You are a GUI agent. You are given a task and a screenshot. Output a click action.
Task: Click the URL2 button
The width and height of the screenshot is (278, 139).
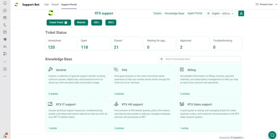pos(111,23)
